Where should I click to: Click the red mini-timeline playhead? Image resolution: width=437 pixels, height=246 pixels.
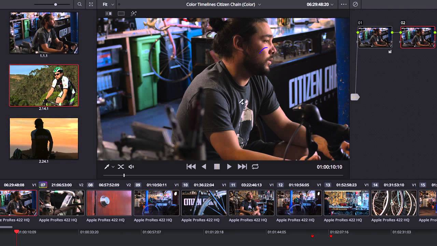click(16, 232)
